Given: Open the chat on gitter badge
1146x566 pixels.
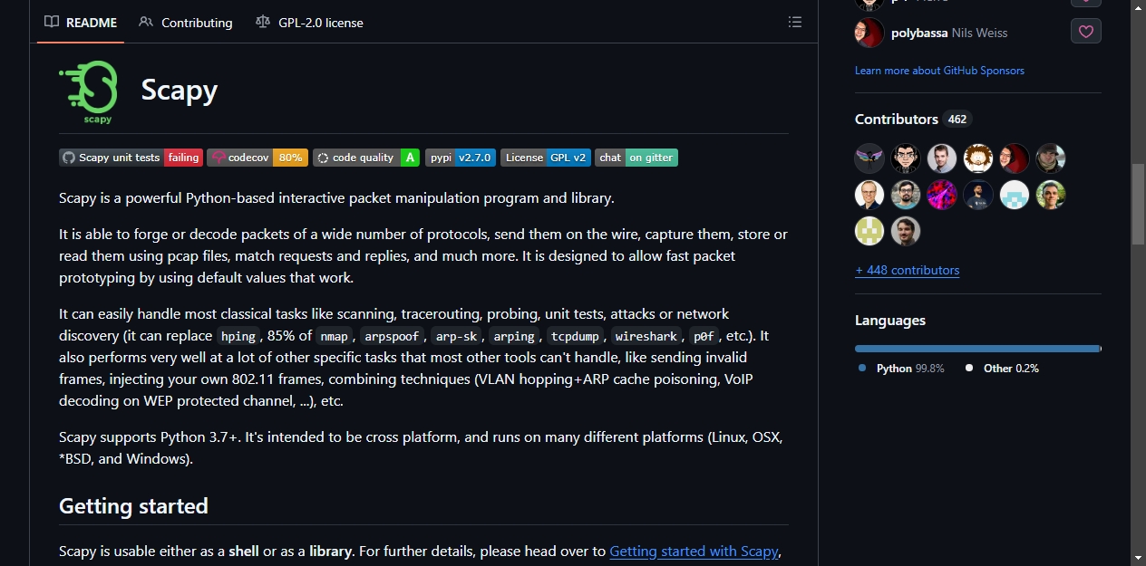Looking at the screenshot, I should (x=636, y=158).
